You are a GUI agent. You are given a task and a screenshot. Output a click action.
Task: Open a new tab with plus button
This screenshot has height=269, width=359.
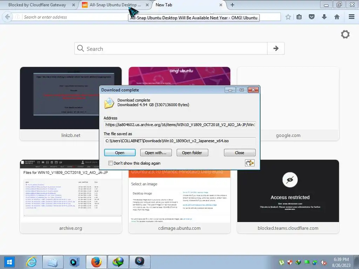[x=232, y=5]
